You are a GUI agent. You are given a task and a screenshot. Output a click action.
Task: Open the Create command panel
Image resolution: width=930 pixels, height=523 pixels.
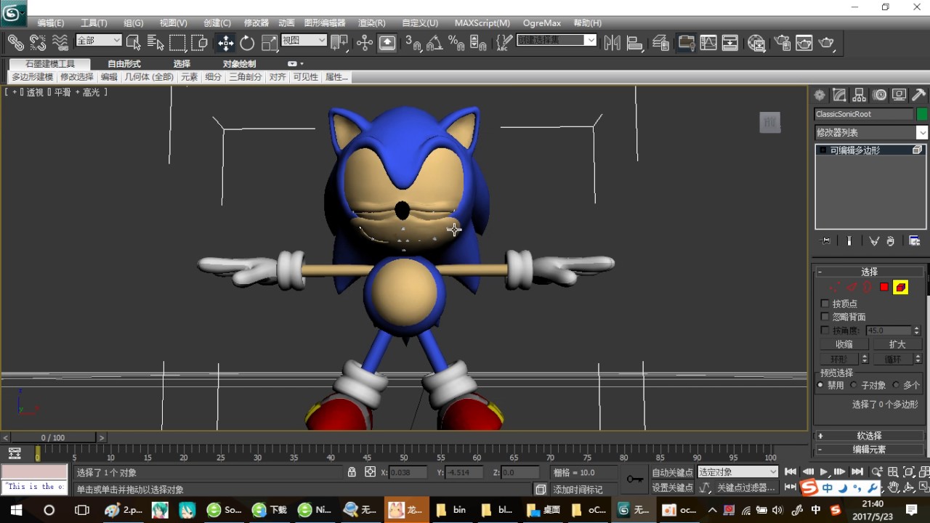tap(820, 95)
